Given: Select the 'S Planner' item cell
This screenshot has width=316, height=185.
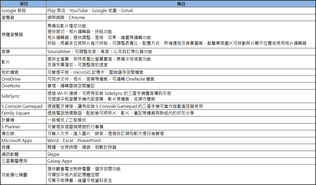Looking at the screenshot, I should pos(23,127).
